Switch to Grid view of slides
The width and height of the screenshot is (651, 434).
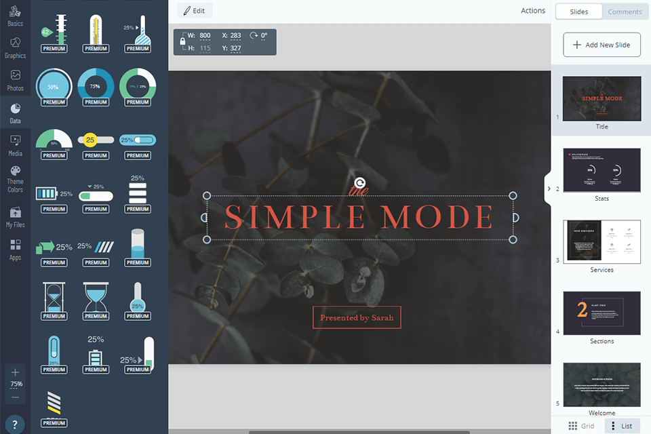581,426
